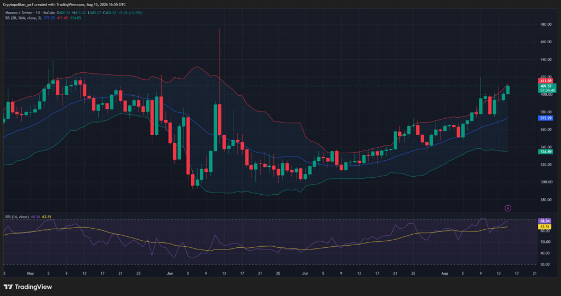Click the 50.00 RSI axis label
Screen dimensions: 561x296
pos(545,242)
